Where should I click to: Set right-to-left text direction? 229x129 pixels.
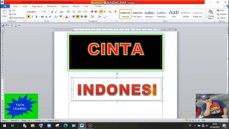[x=105, y=12]
